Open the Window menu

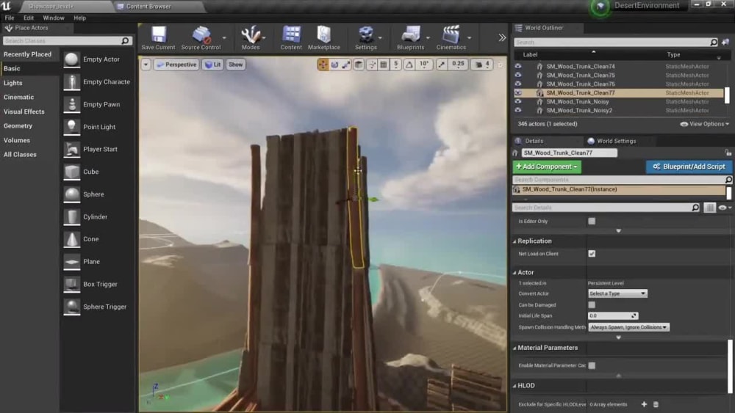point(54,18)
